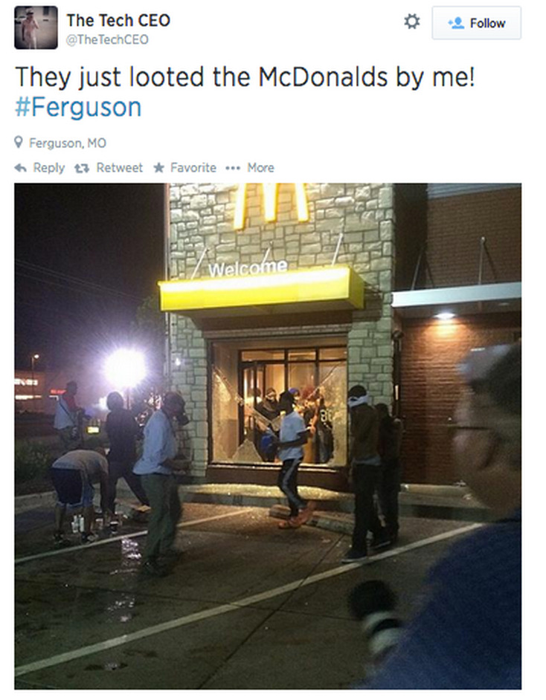Click the retweet arrows icon
Viewport: 546px width, 700px height.
81,168
